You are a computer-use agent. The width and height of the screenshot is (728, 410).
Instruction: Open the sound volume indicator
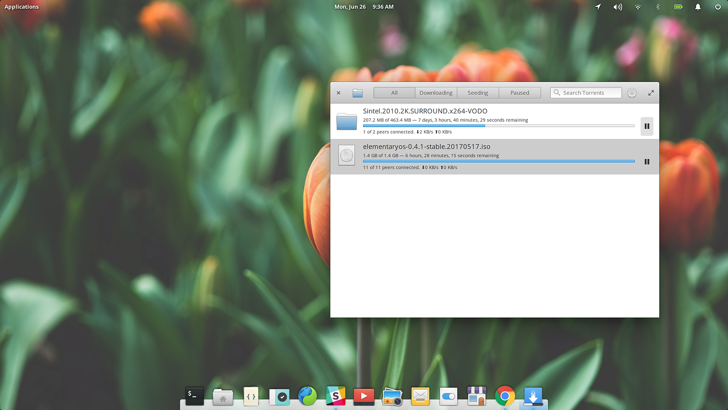click(x=617, y=7)
